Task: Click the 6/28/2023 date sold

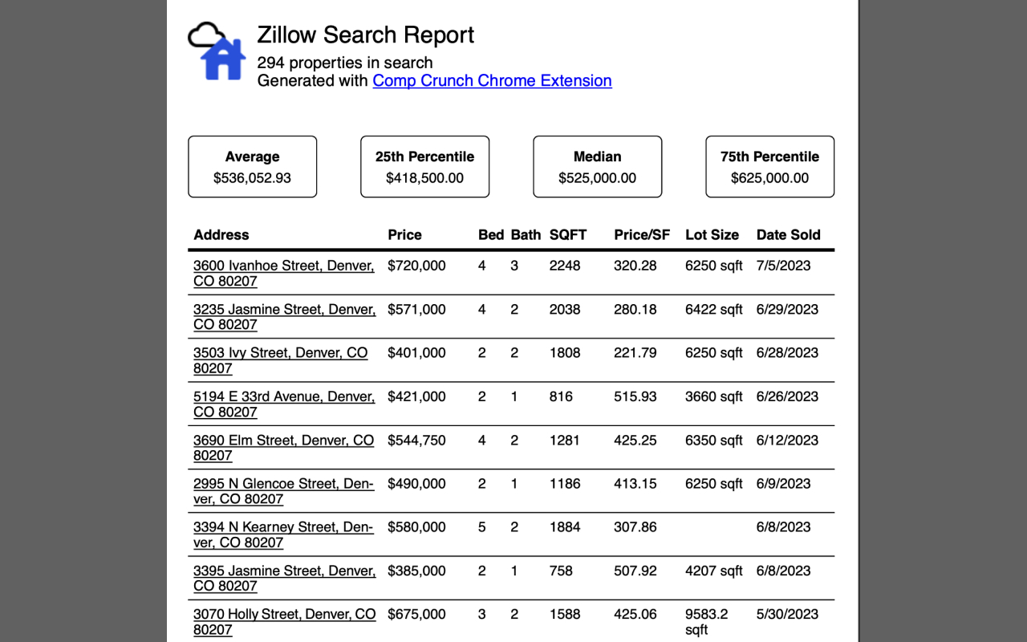Action: pos(788,352)
